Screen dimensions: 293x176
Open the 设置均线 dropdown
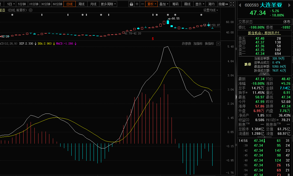211,10
